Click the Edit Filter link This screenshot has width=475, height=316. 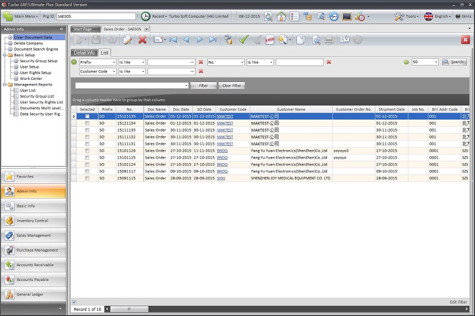pos(458,302)
